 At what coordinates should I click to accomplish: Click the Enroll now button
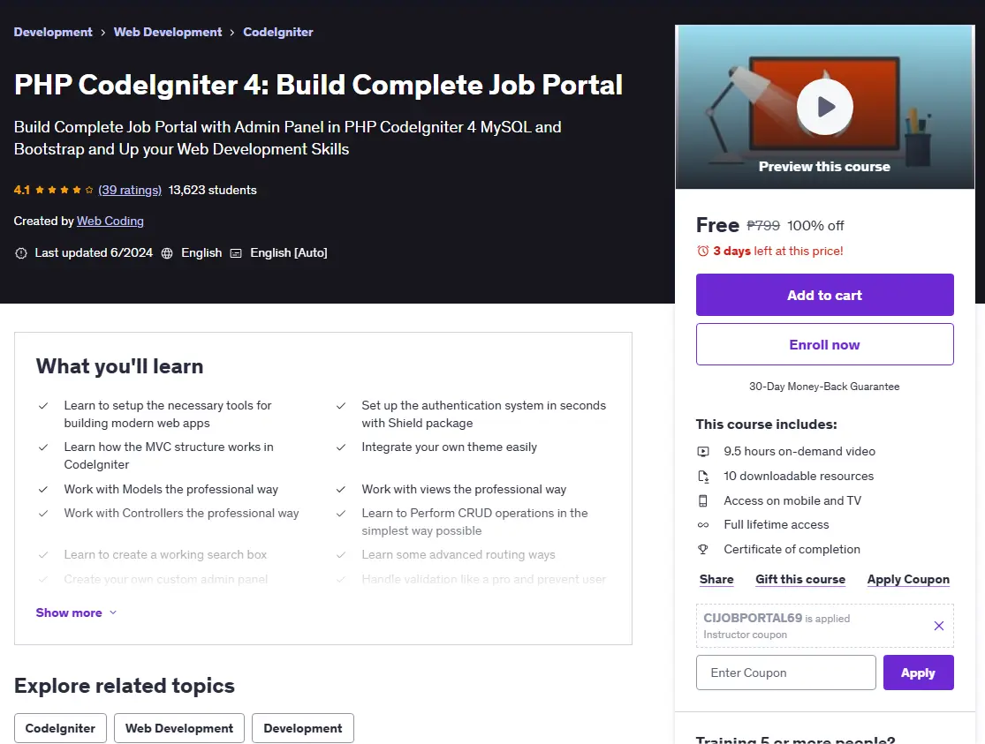point(825,344)
